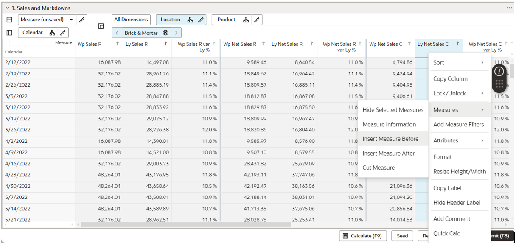Screen dimensions: 516x243
Task: Open the Measure (unsaved) dropdown
Action: (x=71, y=20)
